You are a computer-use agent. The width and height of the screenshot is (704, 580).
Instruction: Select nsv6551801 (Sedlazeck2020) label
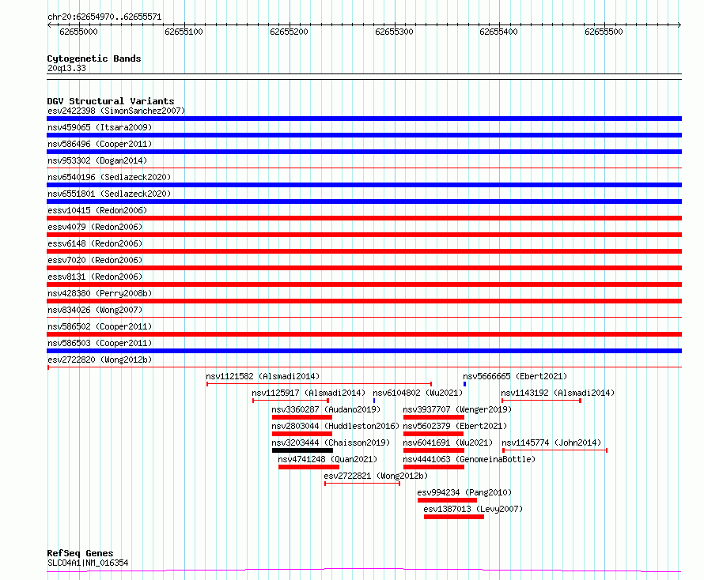pos(109,194)
